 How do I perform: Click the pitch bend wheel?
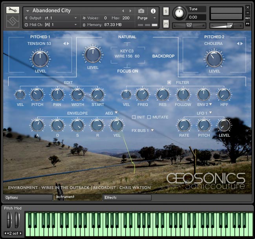(x=9, y=220)
